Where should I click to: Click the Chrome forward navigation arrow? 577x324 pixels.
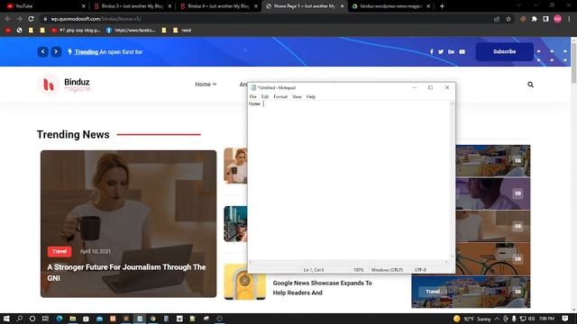click(20, 19)
